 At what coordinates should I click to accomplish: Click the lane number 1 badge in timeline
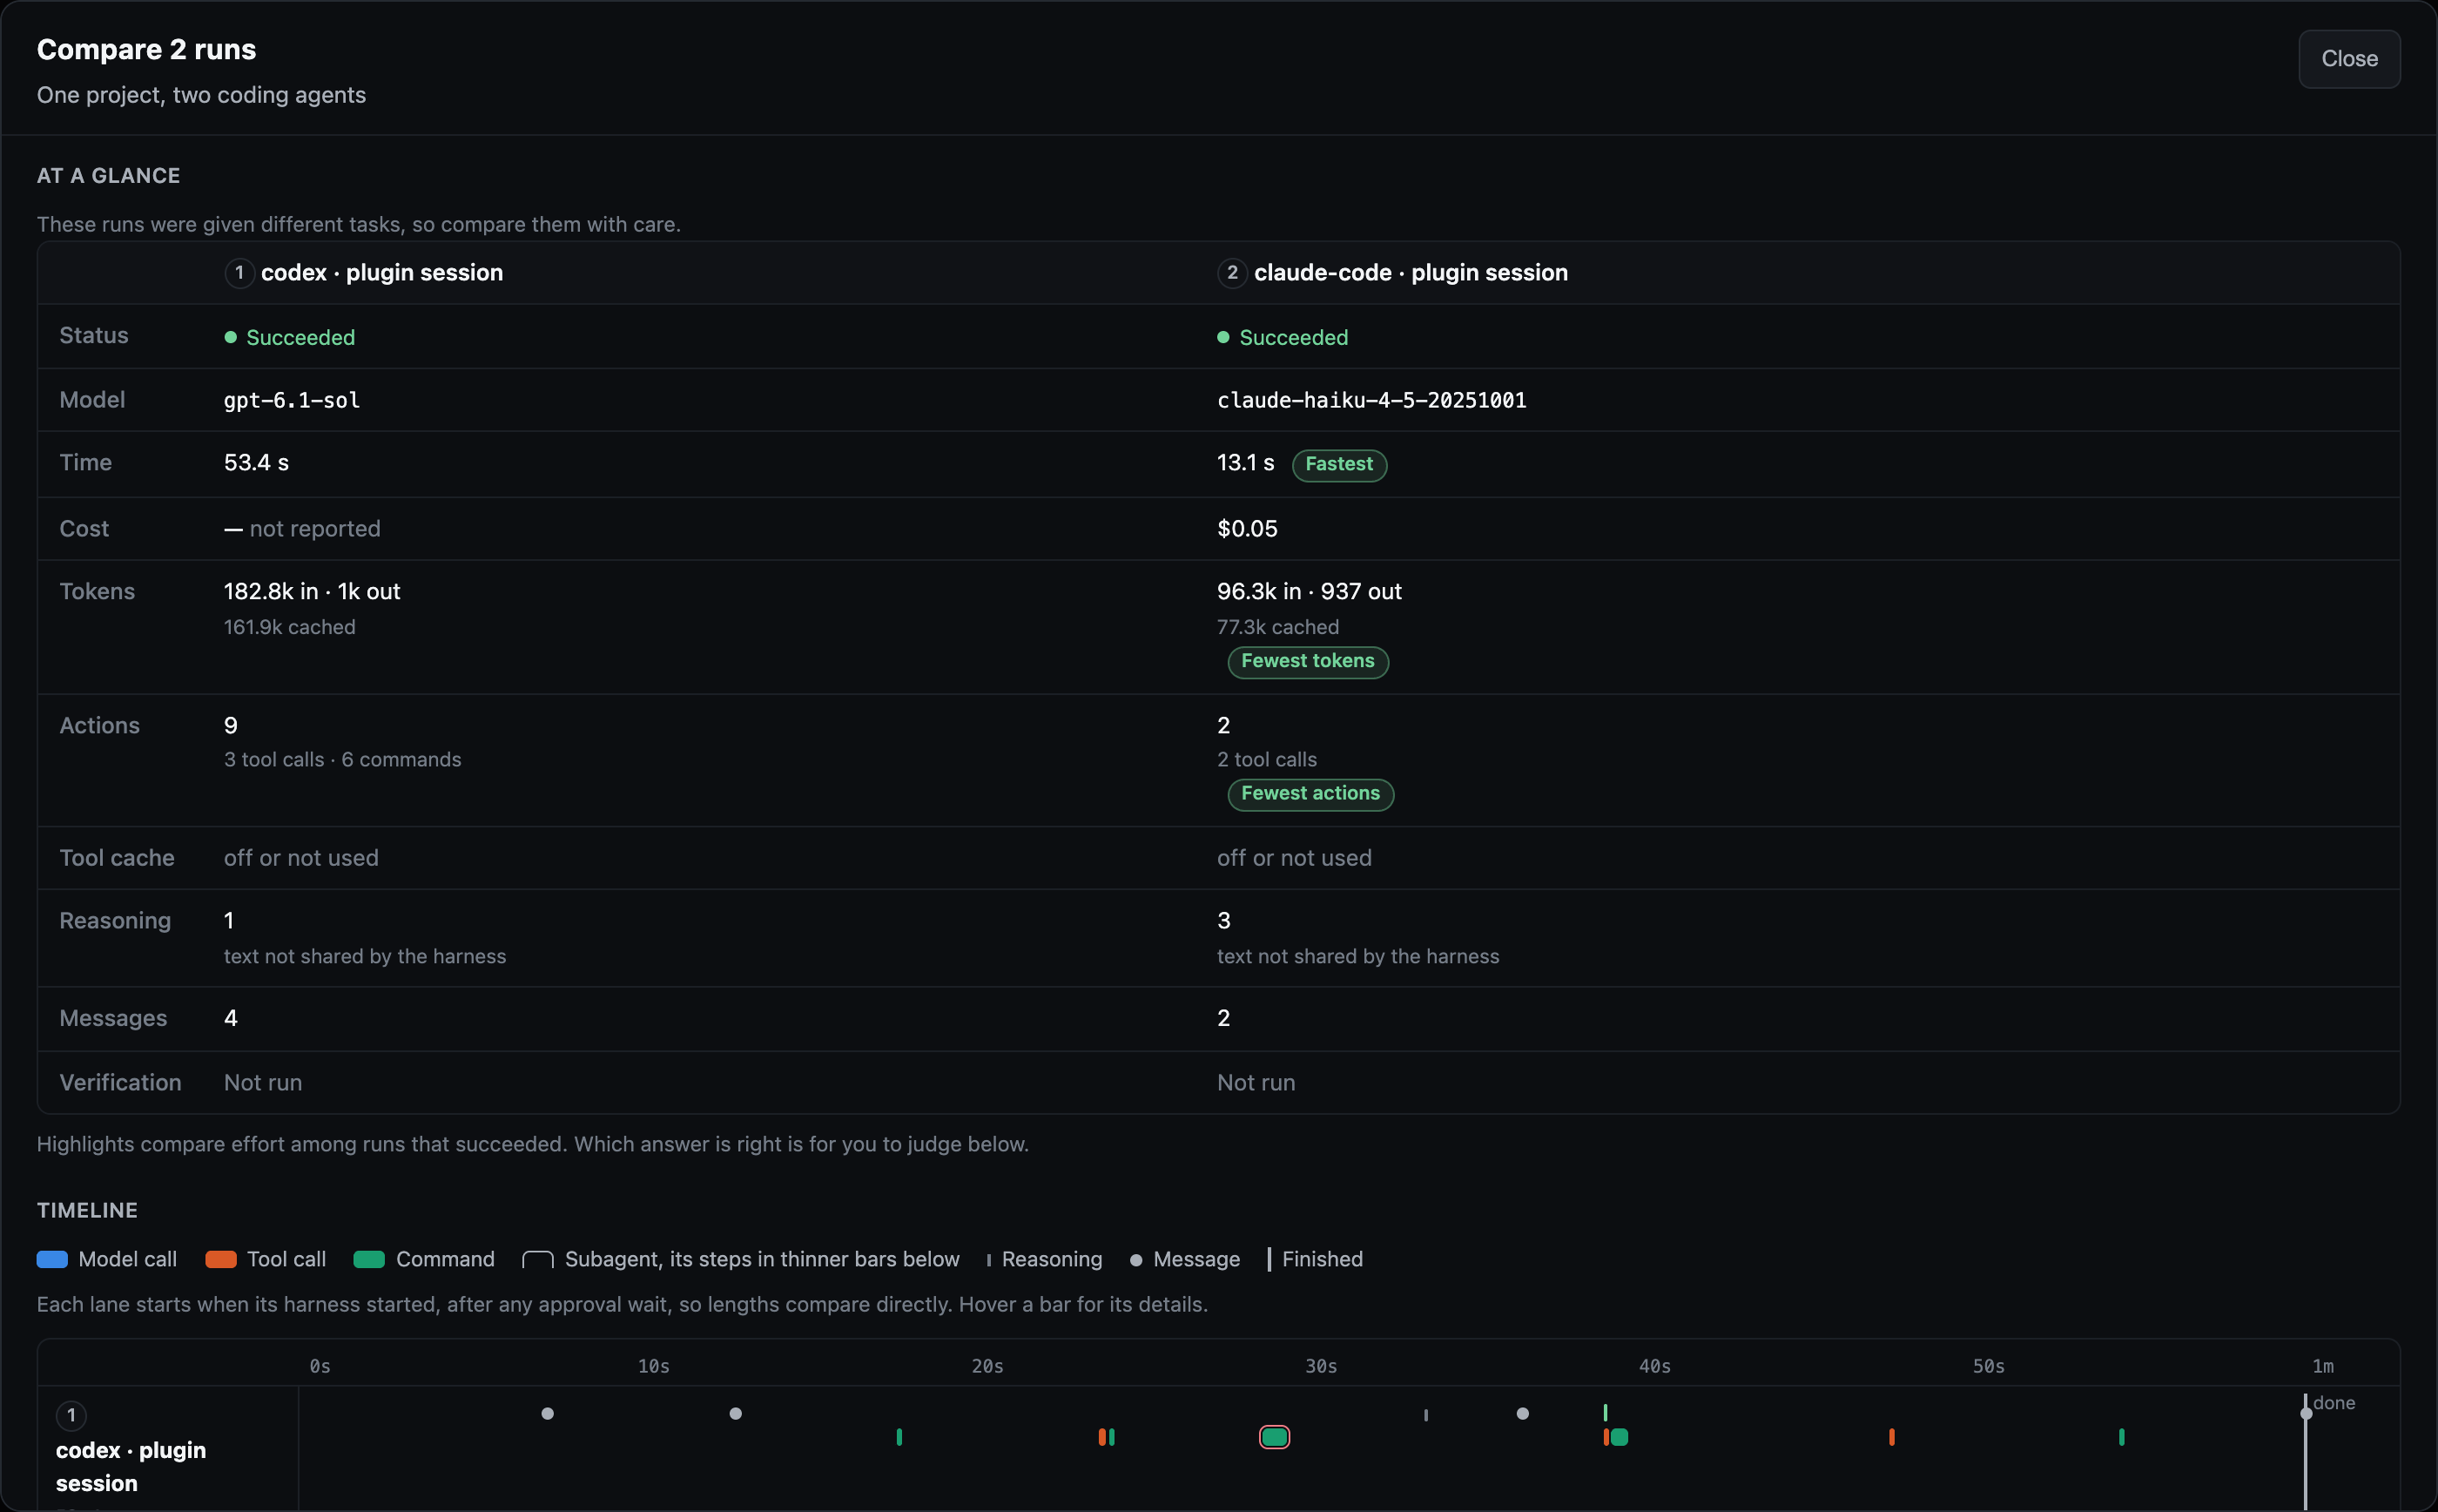(x=71, y=1415)
